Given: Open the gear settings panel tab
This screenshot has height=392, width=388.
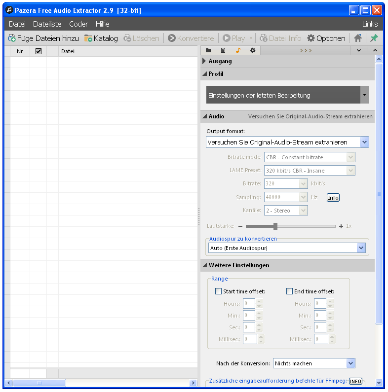Looking at the screenshot, I should (x=253, y=50).
